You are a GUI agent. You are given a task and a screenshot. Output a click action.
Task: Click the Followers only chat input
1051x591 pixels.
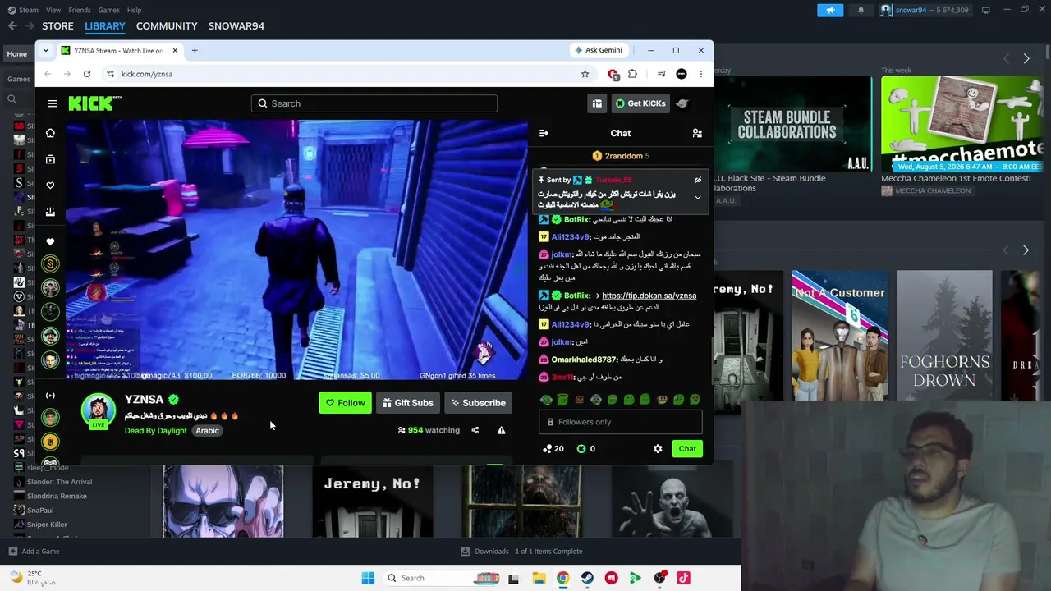(x=621, y=422)
